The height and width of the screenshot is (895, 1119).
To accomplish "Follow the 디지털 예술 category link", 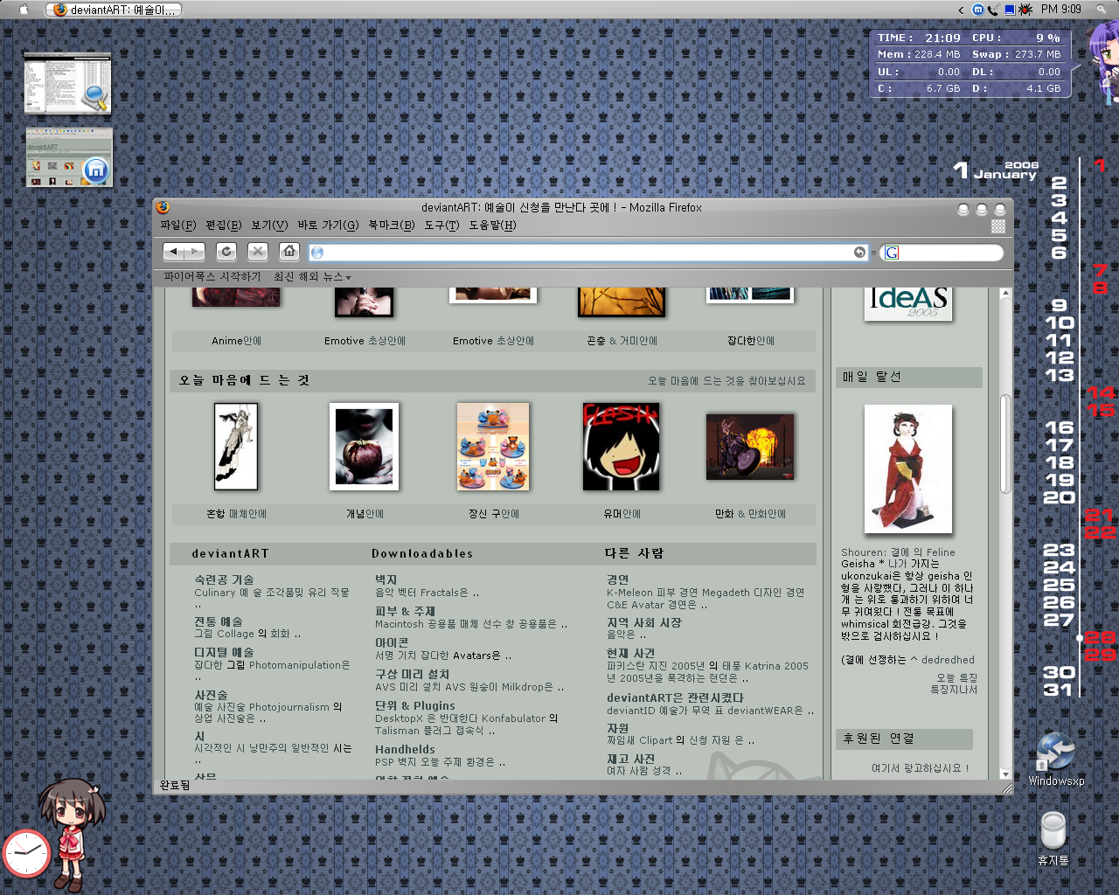I will (x=224, y=653).
